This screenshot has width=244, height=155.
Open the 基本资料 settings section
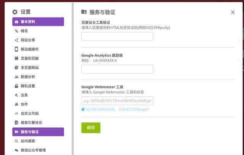(x=38, y=22)
